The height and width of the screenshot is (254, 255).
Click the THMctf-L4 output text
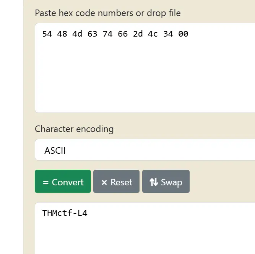[65, 213]
